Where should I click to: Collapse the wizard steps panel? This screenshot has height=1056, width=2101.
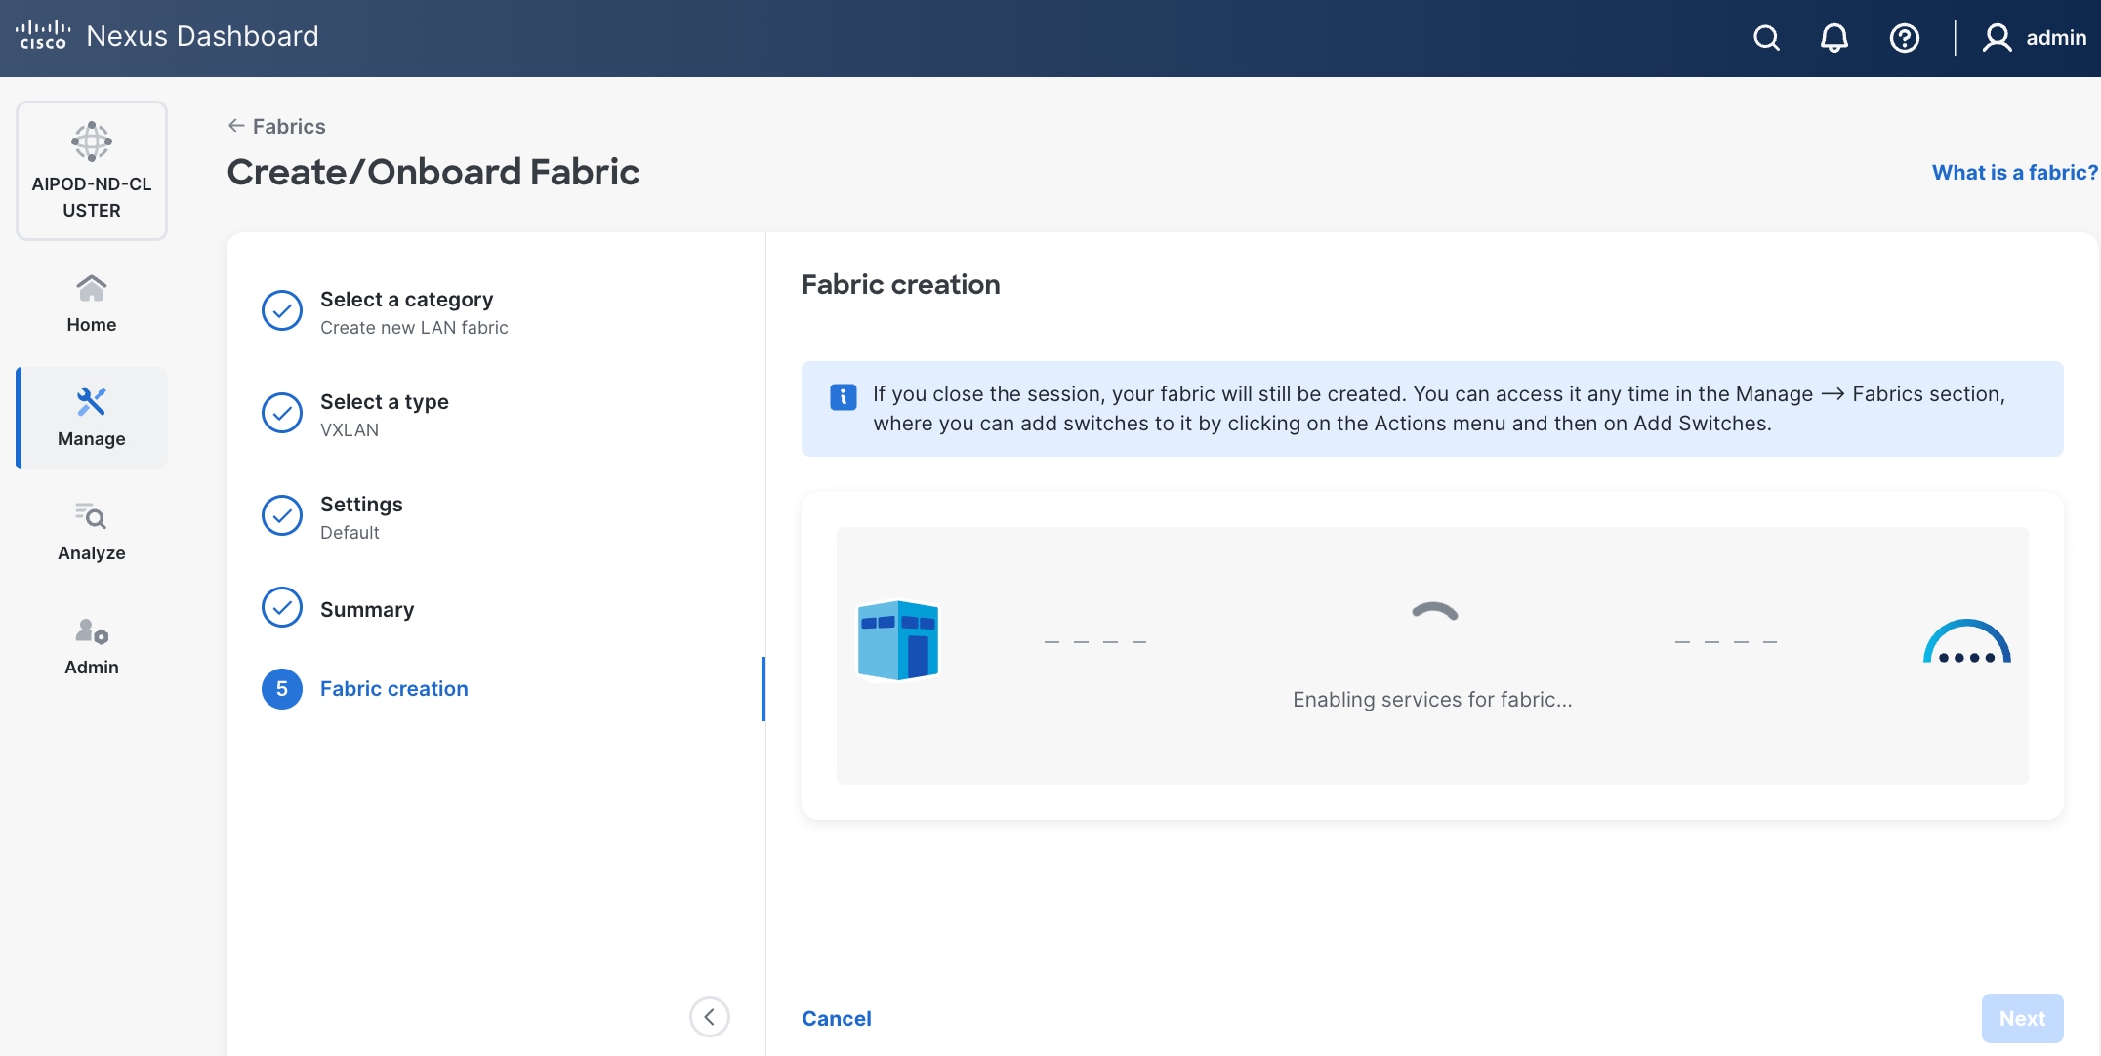710,1017
